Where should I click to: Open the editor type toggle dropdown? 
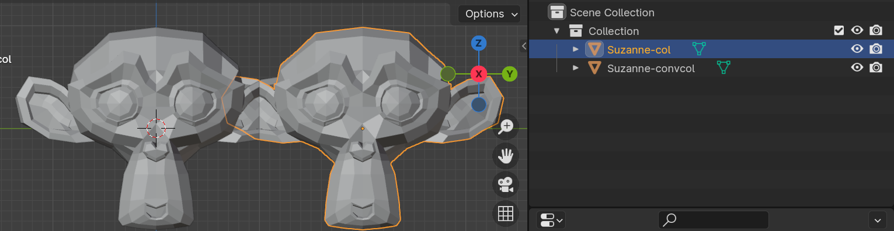[x=551, y=220]
